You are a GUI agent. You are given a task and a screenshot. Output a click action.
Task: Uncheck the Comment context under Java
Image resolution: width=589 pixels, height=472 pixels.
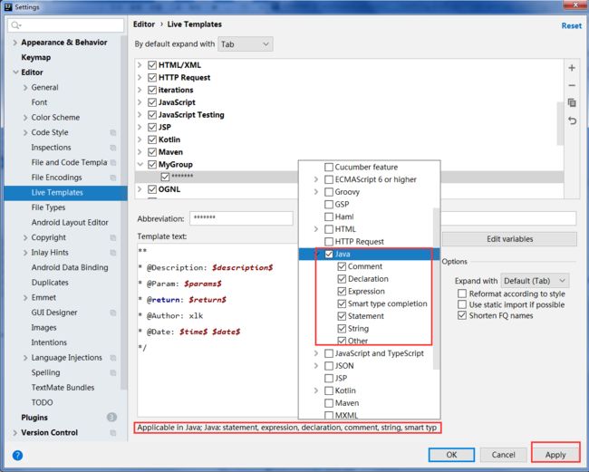(x=342, y=266)
